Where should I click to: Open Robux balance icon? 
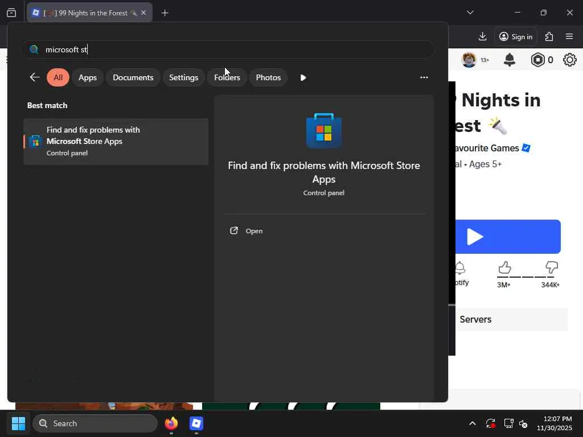click(537, 59)
